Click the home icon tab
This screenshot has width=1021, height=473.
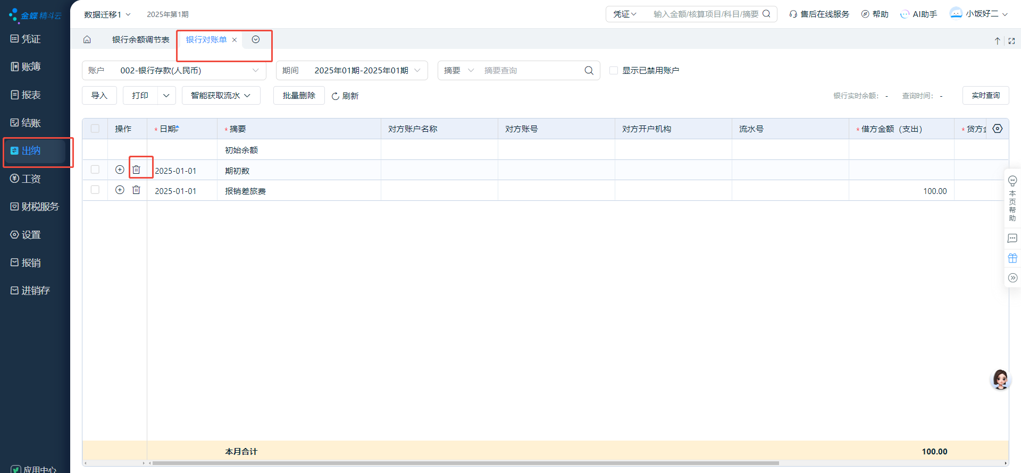[87, 40]
